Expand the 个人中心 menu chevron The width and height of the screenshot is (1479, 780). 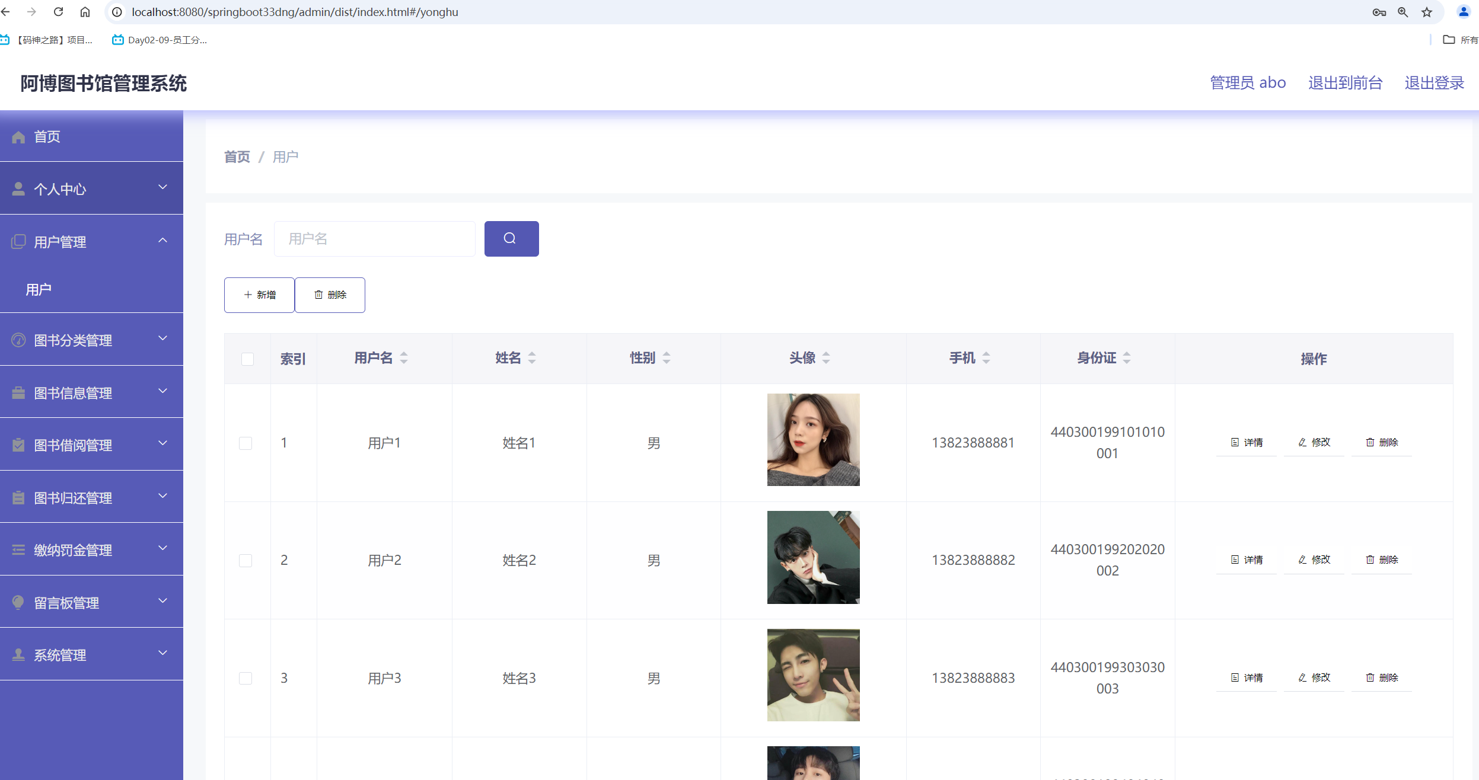tap(163, 187)
